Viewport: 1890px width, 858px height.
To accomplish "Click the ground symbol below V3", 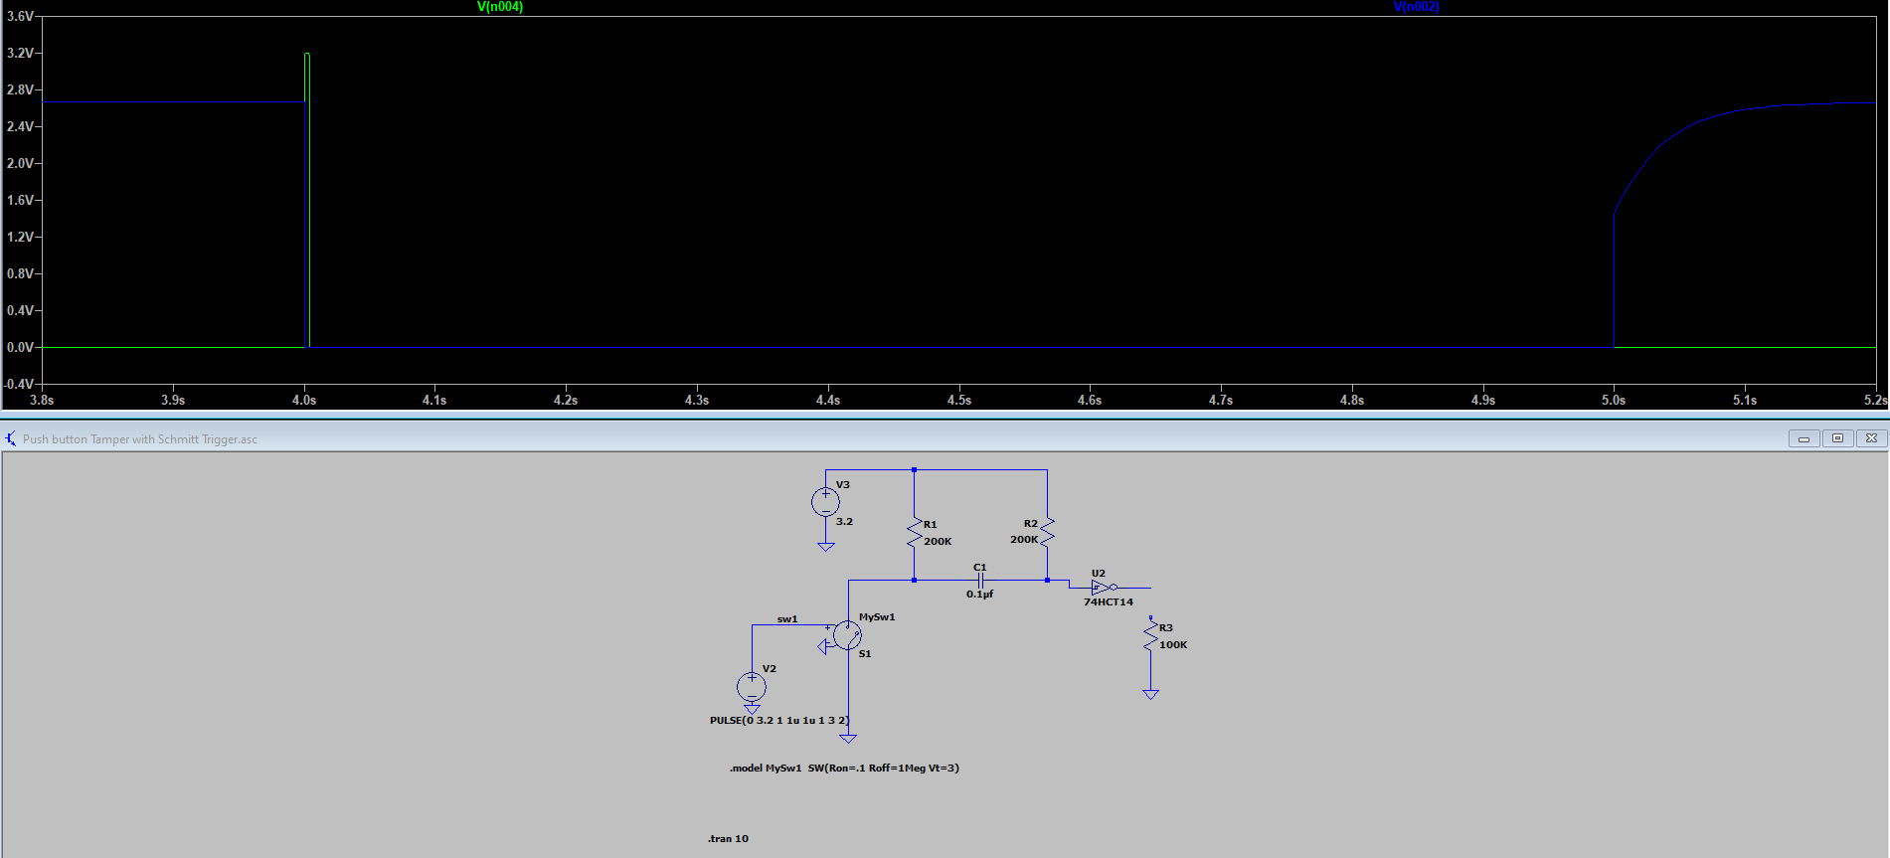I will tap(825, 546).
